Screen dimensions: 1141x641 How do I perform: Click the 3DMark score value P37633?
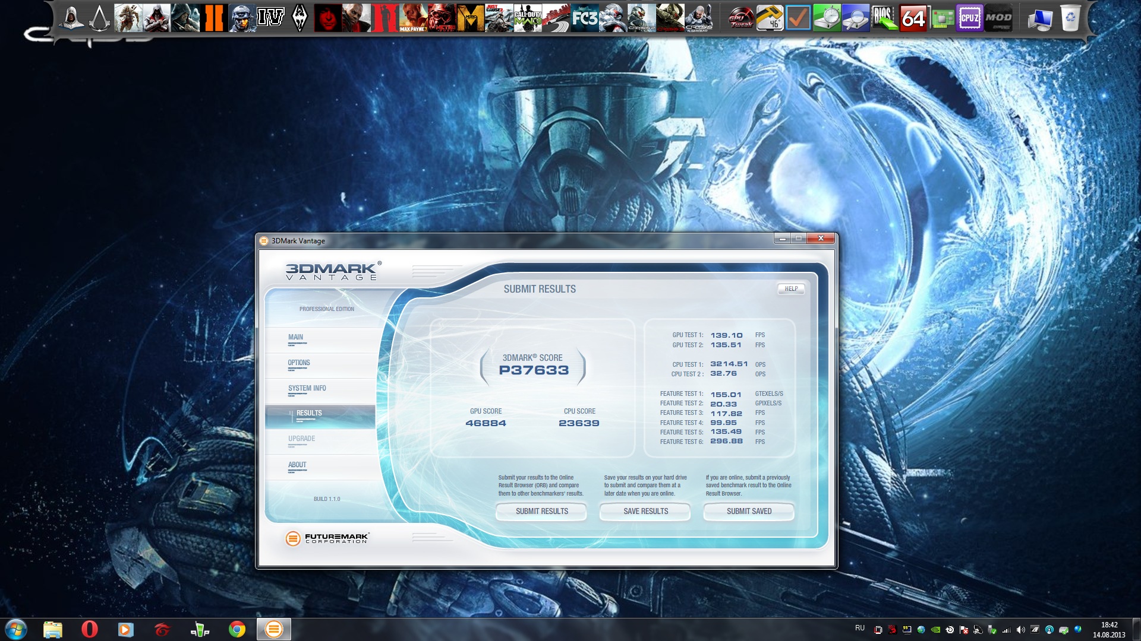coord(534,370)
